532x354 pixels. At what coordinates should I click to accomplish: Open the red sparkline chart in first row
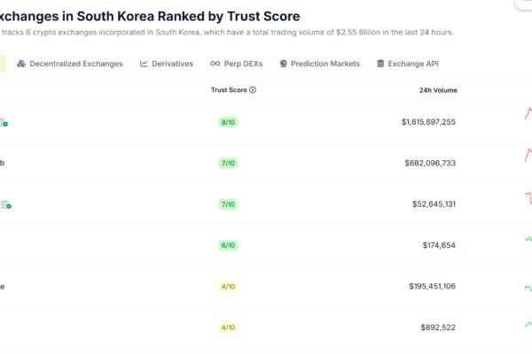point(528,117)
